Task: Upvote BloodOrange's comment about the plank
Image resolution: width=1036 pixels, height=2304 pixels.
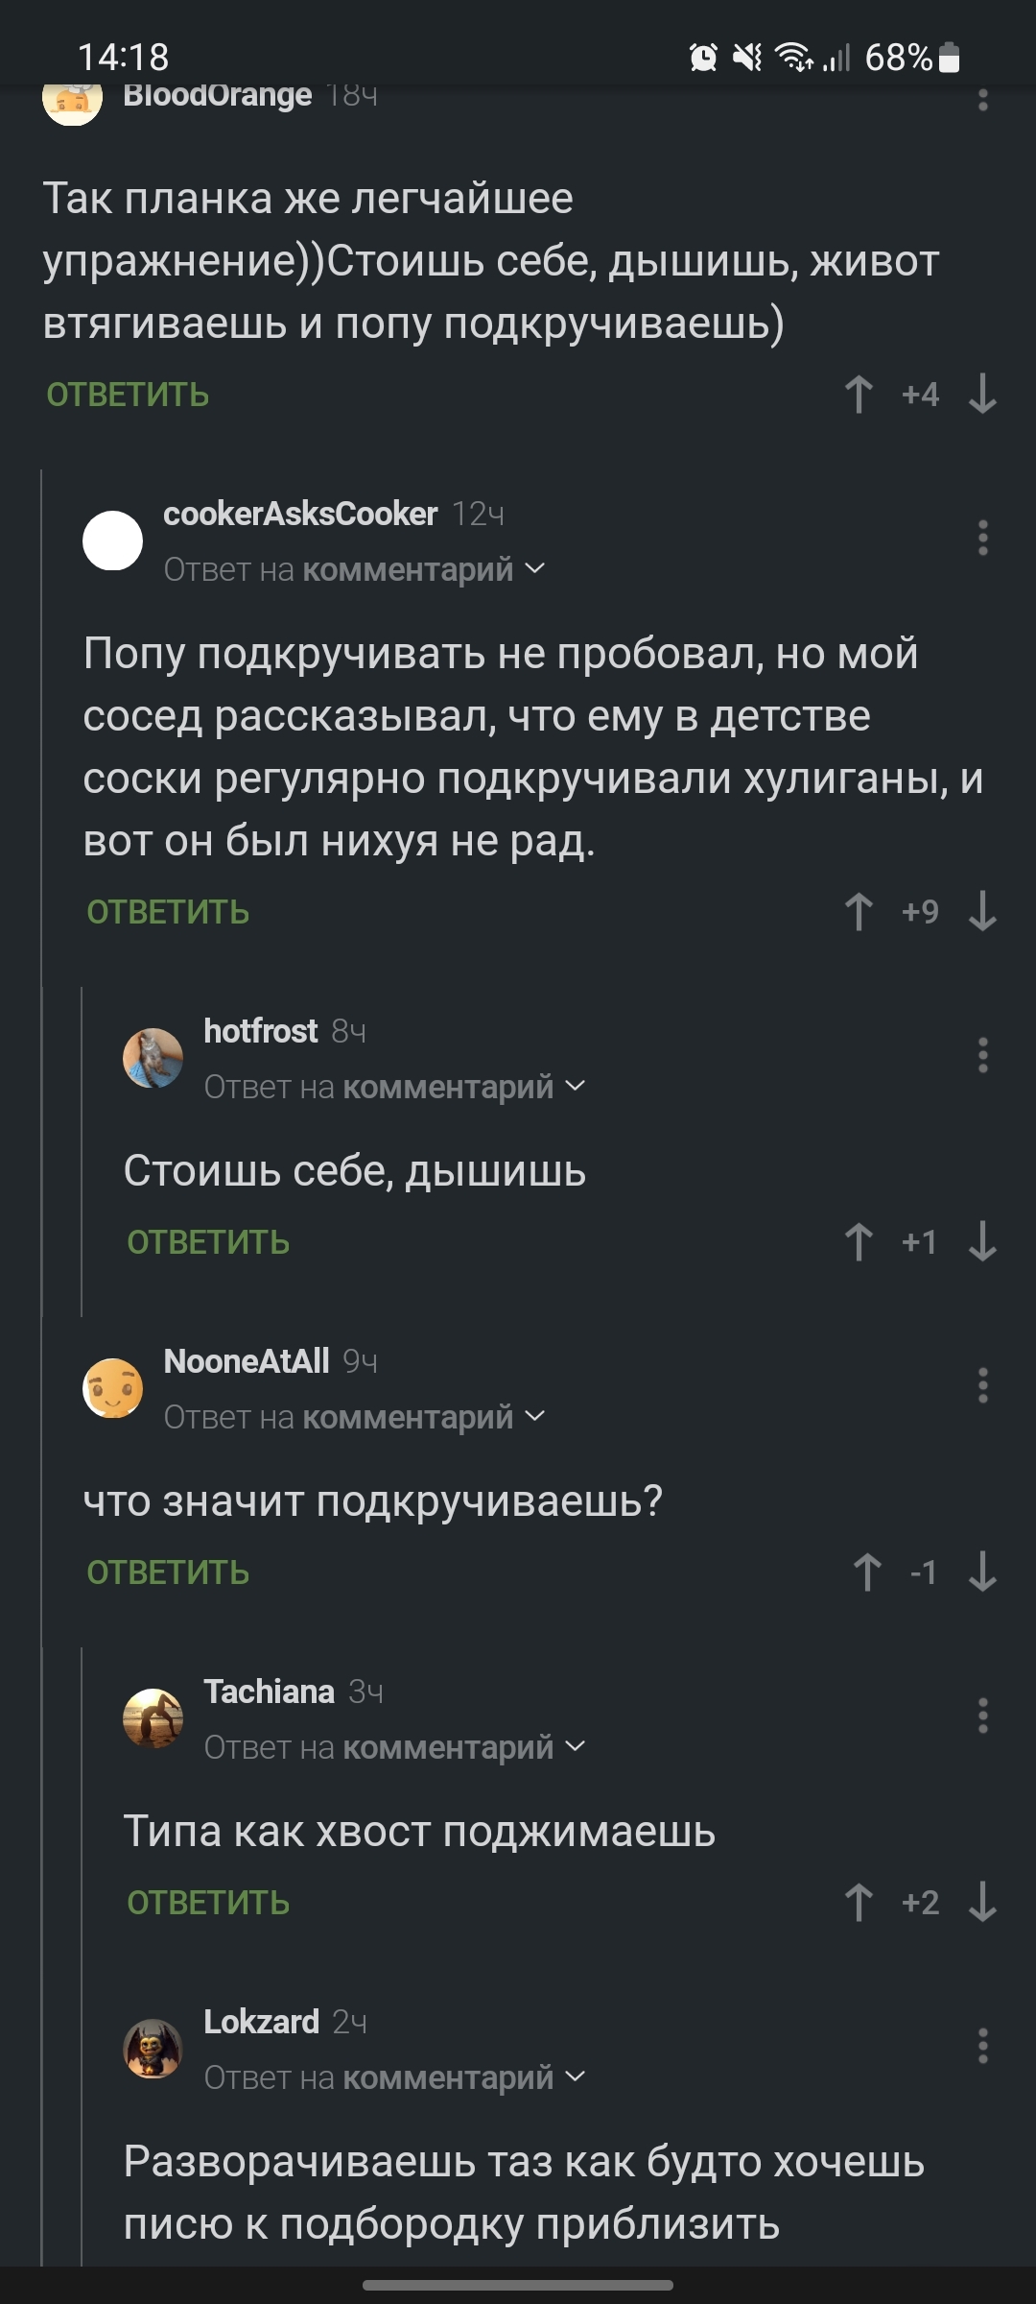Action: click(859, 395)
